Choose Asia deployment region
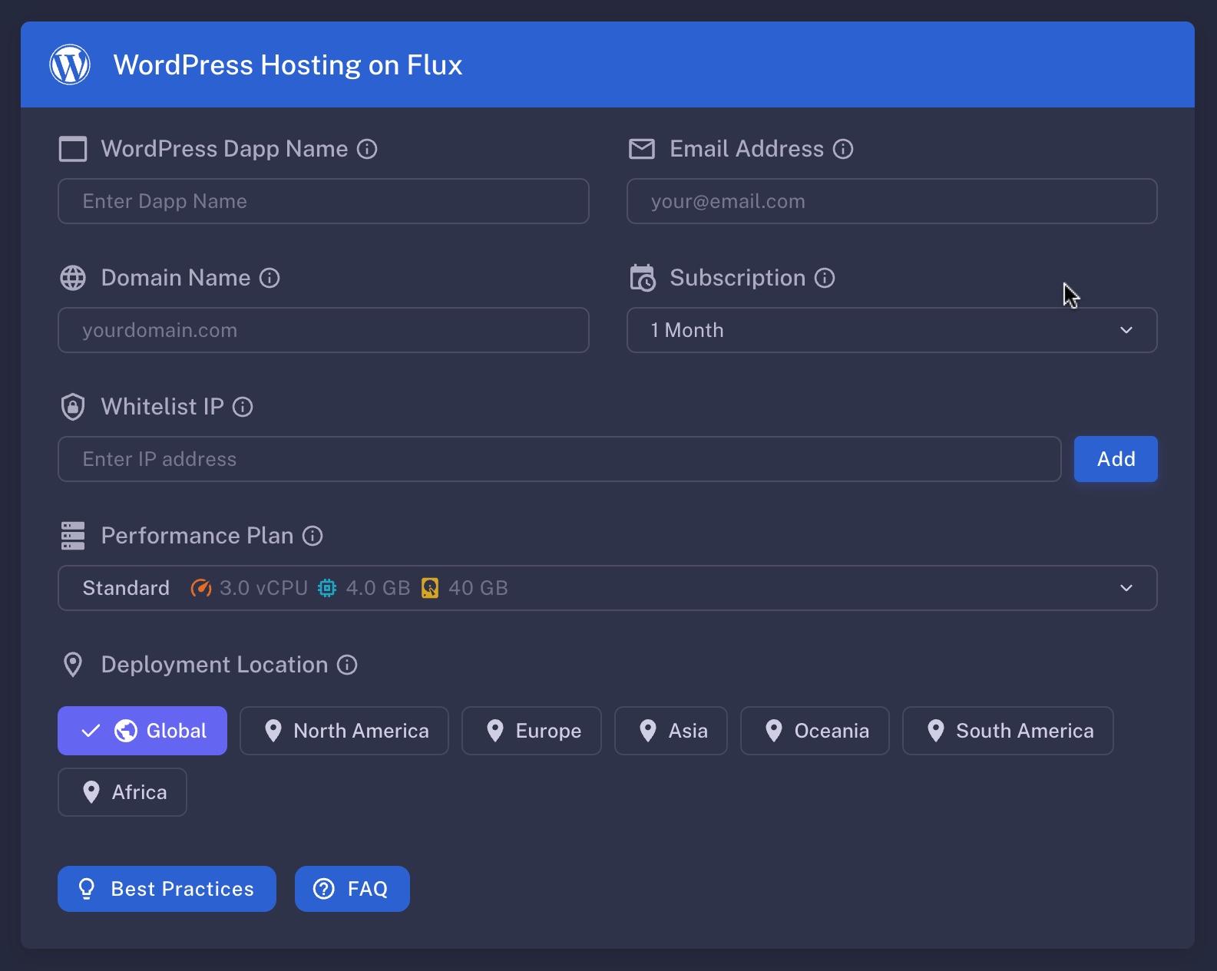The height and width of the screenshot is (971, 1217). [x=670, y=731]
